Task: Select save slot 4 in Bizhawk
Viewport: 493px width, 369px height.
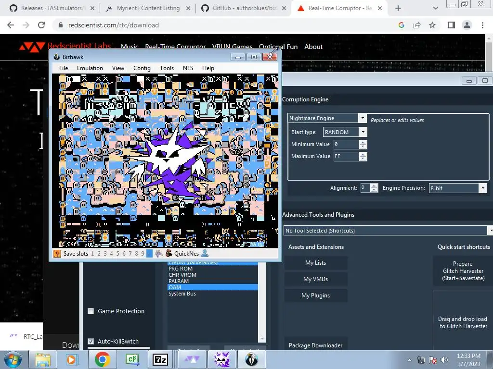Action: coord(111,254)
